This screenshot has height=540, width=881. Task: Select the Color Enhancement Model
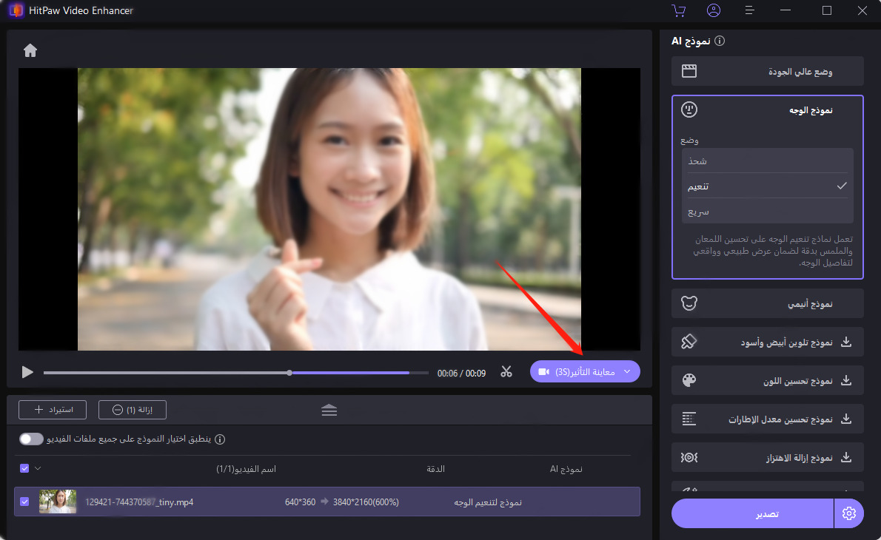(767, 380)
